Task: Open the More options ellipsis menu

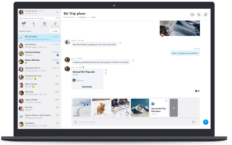Action: (57, 12)
